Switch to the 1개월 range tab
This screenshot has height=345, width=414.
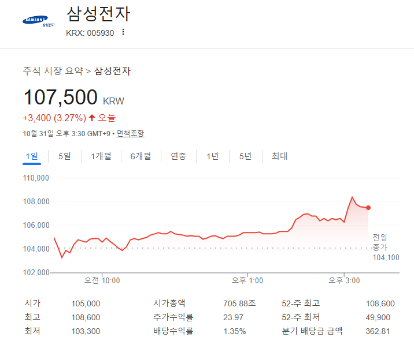coord(101,156)
